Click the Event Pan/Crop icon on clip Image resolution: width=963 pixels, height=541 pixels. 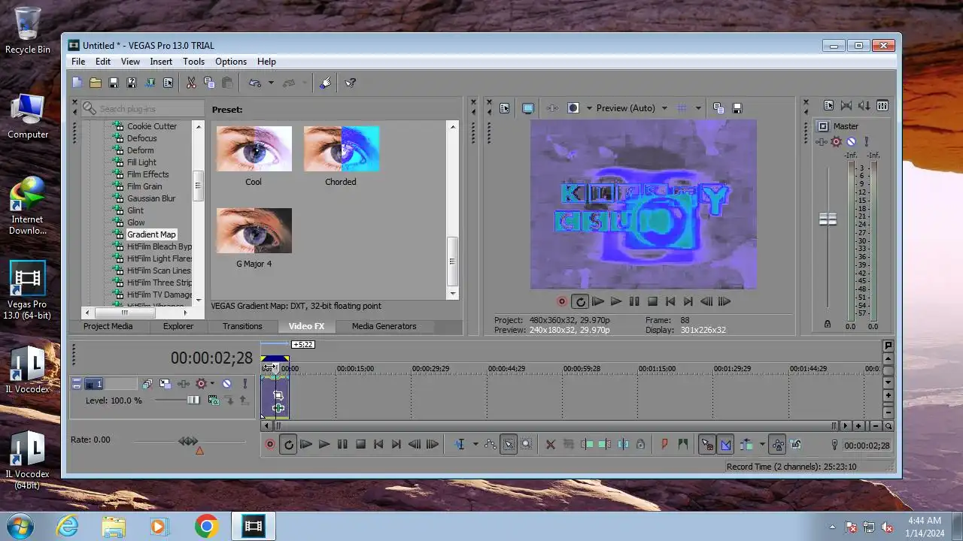[278, 395]
